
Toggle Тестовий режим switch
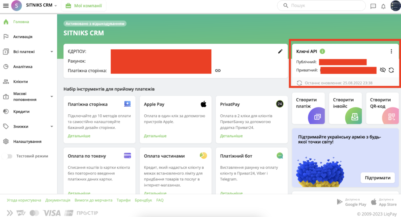click(x=7, y=156)
